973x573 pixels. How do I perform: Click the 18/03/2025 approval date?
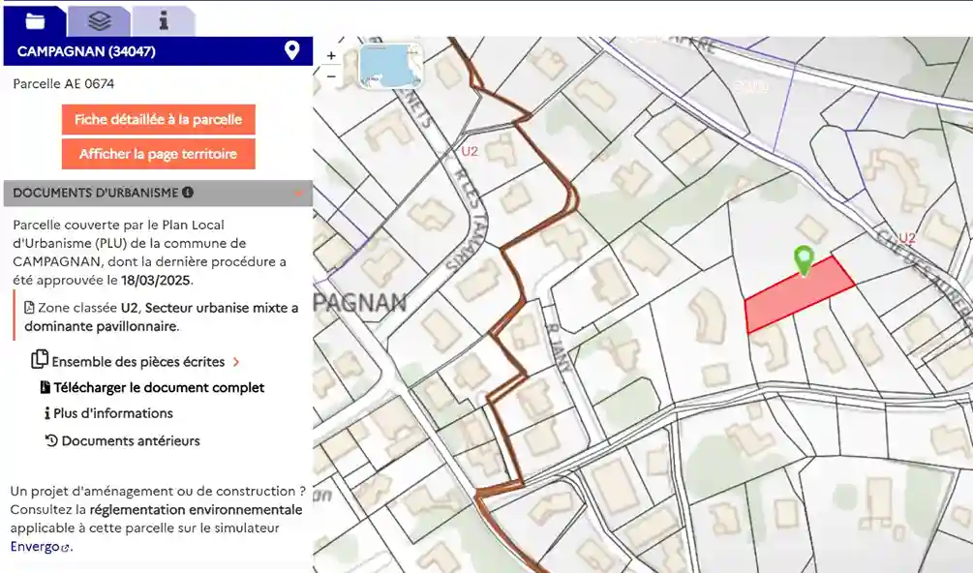(x=155, y=281)
